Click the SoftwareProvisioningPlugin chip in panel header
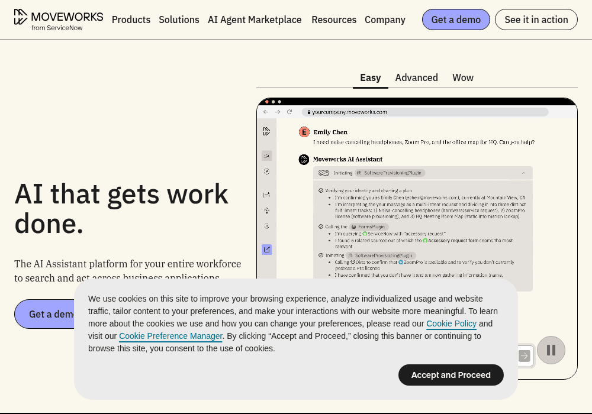 click(390, 173)
